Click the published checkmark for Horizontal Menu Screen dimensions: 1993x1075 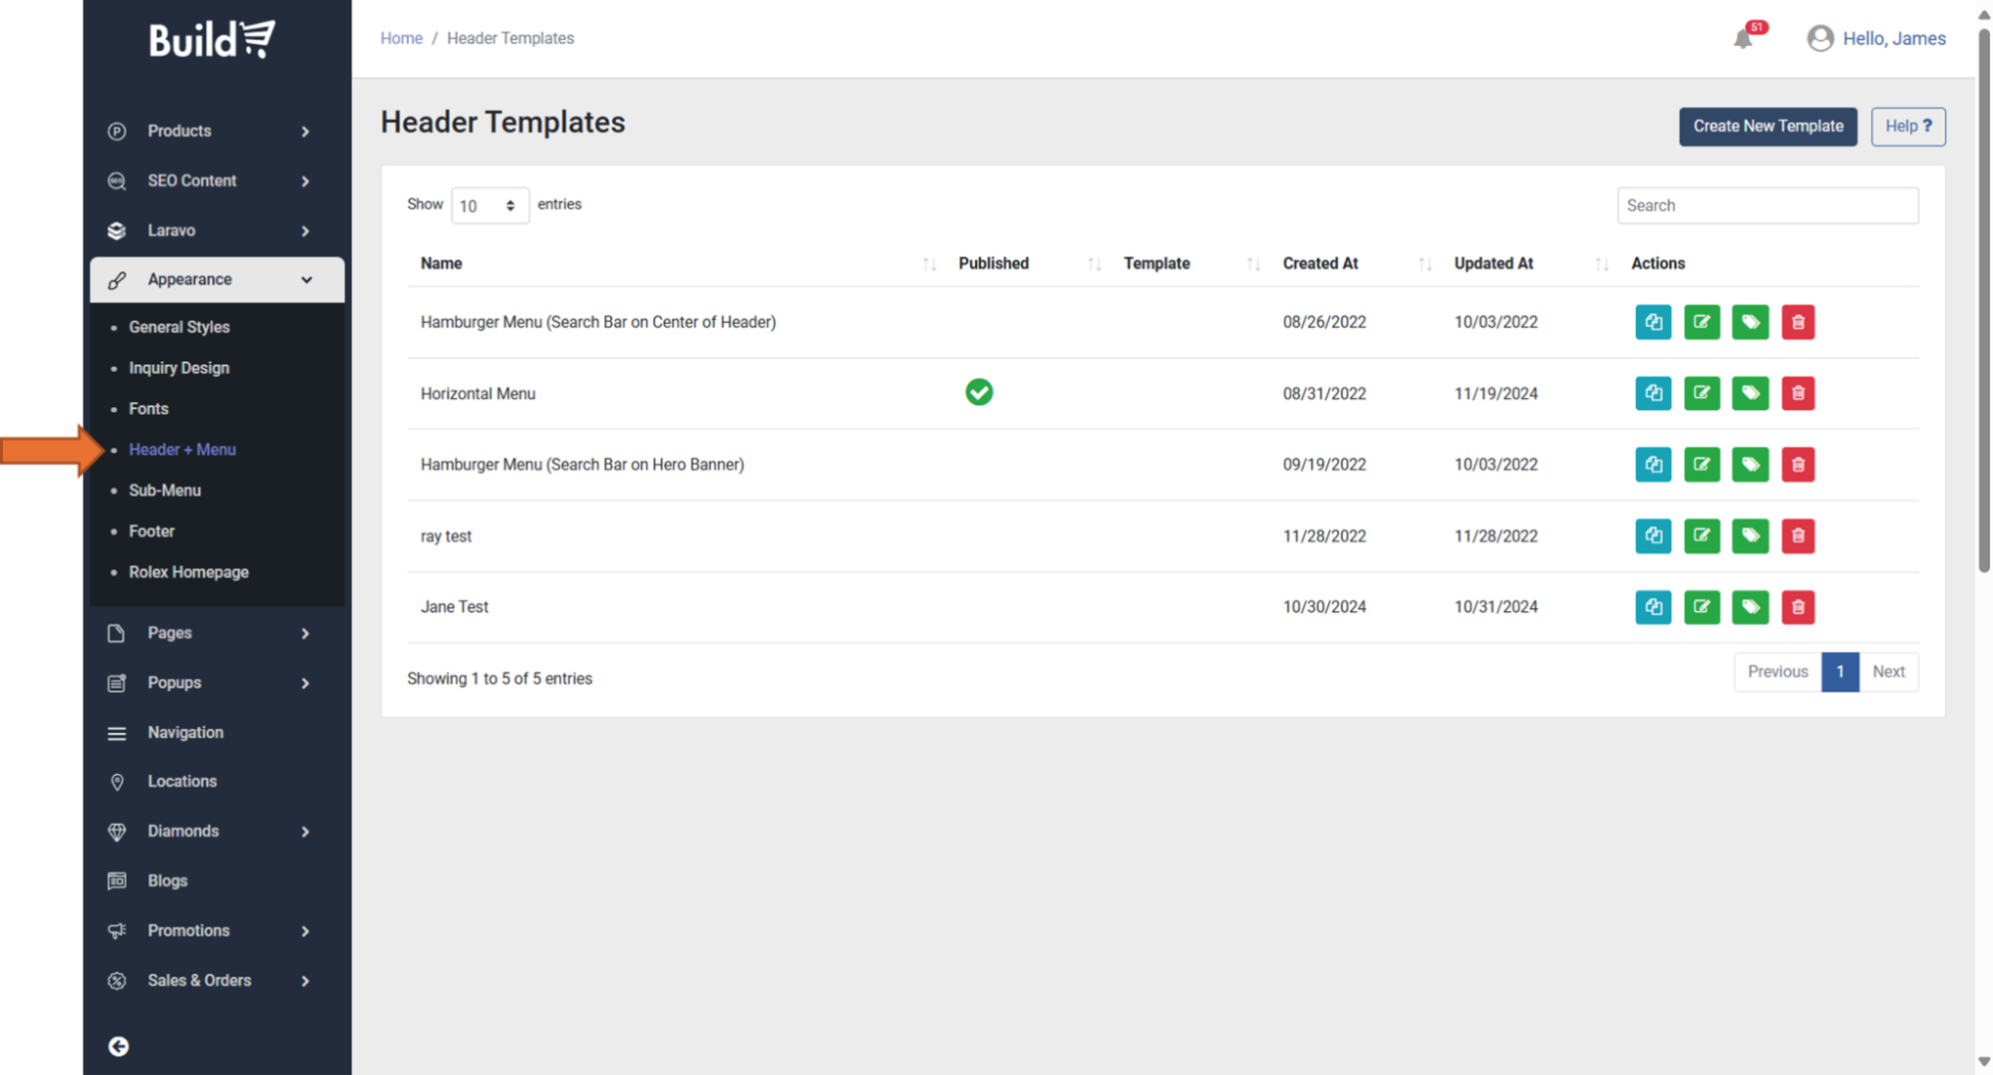(978, 392)
